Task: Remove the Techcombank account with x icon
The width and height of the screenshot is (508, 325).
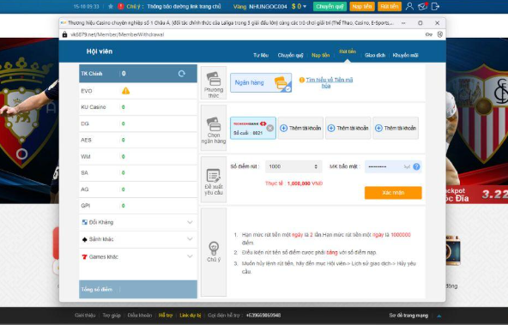Action: pos(269,128)
